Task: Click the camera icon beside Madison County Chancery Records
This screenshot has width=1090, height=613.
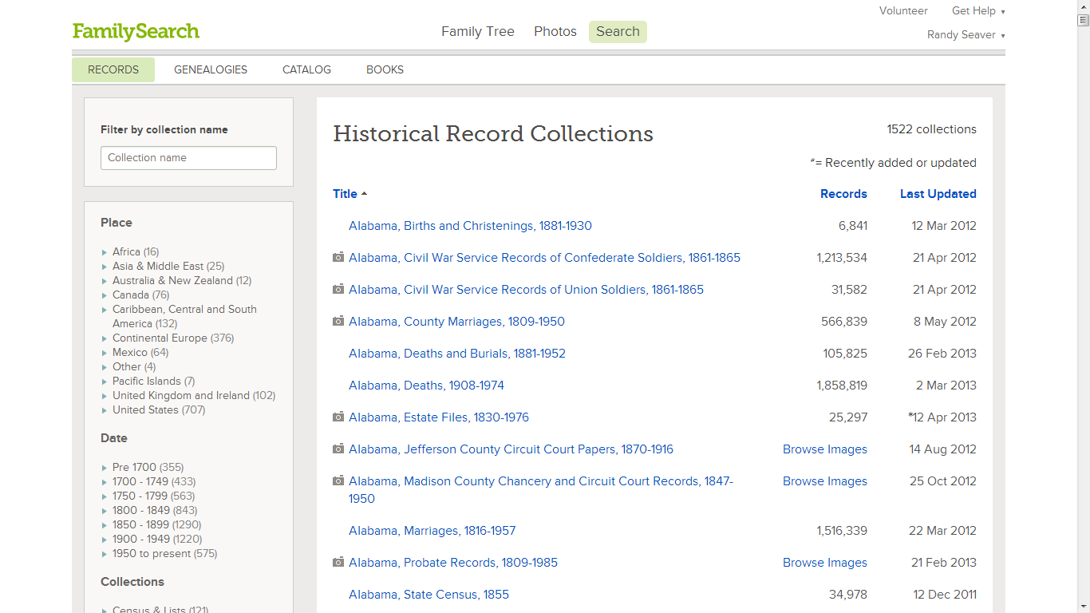Action: [x=337, y=481]
